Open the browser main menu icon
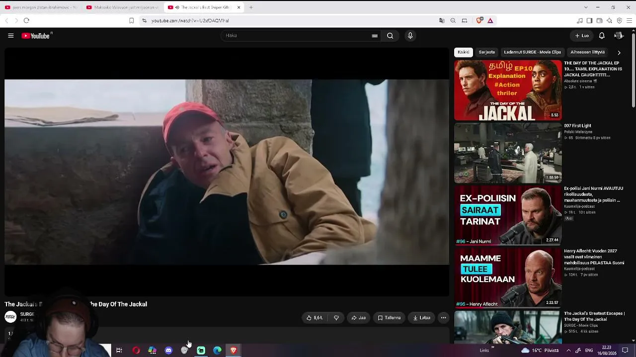 pos(630,20)
